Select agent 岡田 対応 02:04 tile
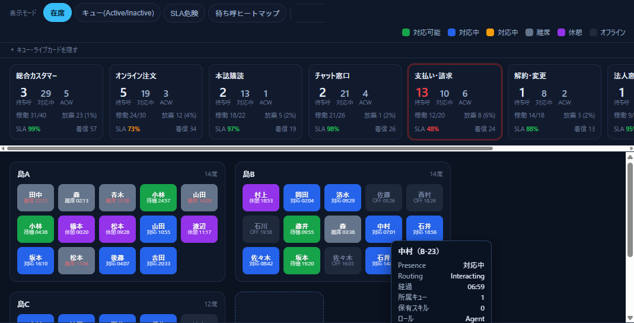Screen dimensions: 634x323 [302, 198]
